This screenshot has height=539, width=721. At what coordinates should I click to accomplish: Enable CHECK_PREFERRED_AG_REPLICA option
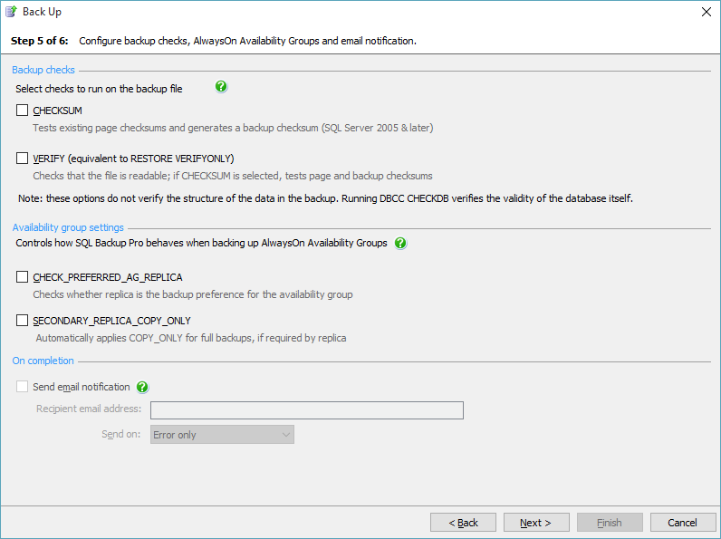point(23,277)
